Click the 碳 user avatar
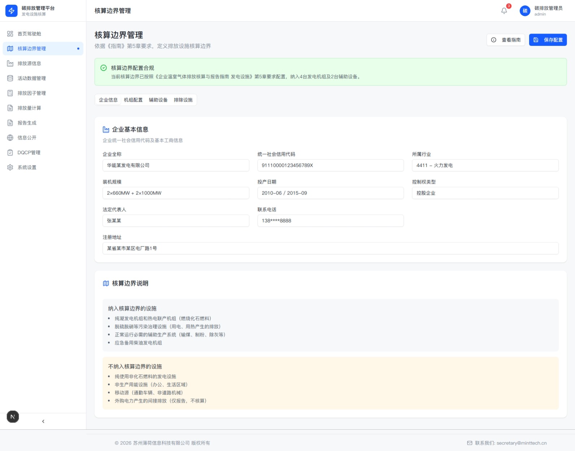Image resolution: width=575 pixels, height=451 pixels. (x=525, y=11)
